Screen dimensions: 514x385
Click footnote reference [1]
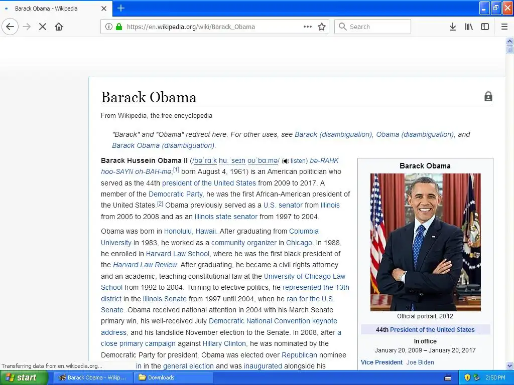coord(176,170)
